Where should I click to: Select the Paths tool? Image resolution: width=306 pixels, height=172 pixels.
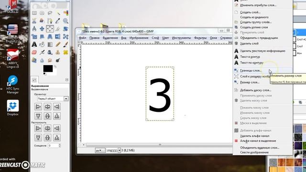(x=50, y=21)
